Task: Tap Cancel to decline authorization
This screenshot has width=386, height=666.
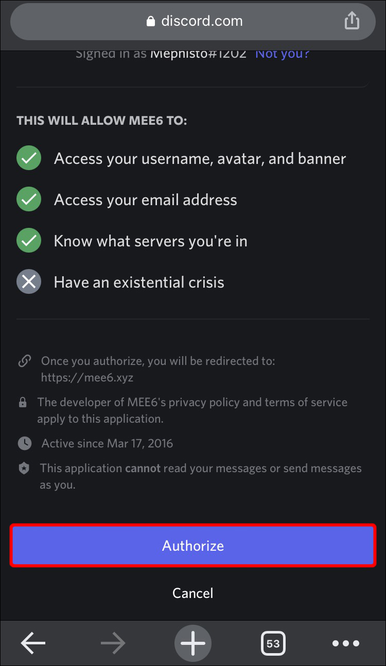Action: tap(193, 593)
